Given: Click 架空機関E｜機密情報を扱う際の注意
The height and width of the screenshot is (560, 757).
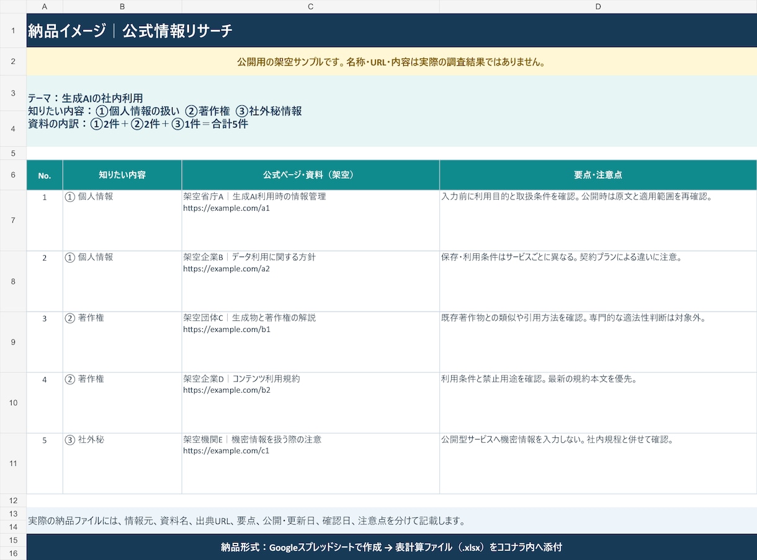Looking at the screenshot, I should (x=252, y=439).
